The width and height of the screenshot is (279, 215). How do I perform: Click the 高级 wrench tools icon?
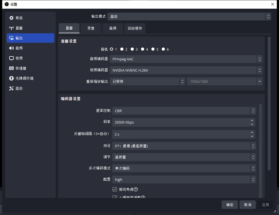coord(11,88)
